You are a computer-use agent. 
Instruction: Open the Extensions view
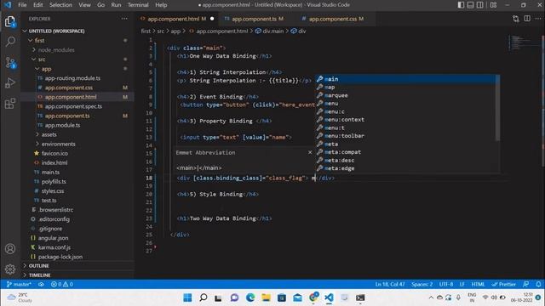tap(10, 104)
